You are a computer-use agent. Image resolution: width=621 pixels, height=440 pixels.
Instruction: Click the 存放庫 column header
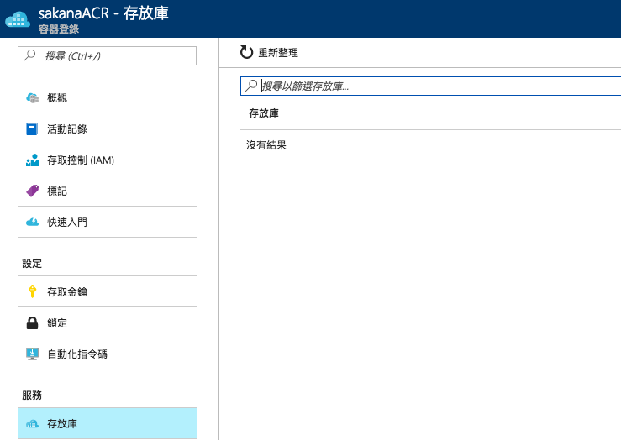tap(264, 113)
